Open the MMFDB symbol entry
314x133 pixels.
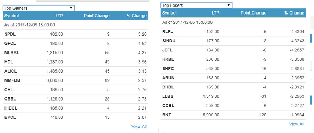tap(12, 80)
